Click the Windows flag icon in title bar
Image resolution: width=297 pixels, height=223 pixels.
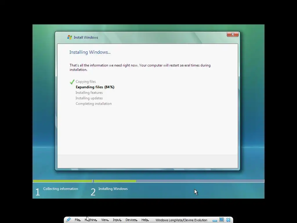pos(70,37)
